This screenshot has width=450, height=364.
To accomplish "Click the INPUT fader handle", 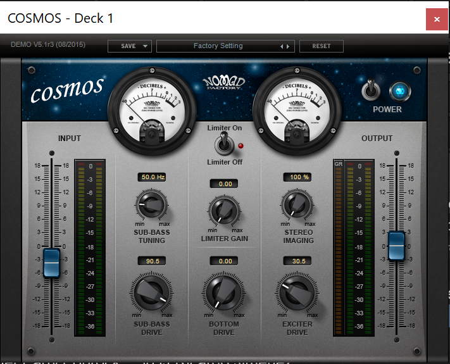I will [x=51, y=263].
